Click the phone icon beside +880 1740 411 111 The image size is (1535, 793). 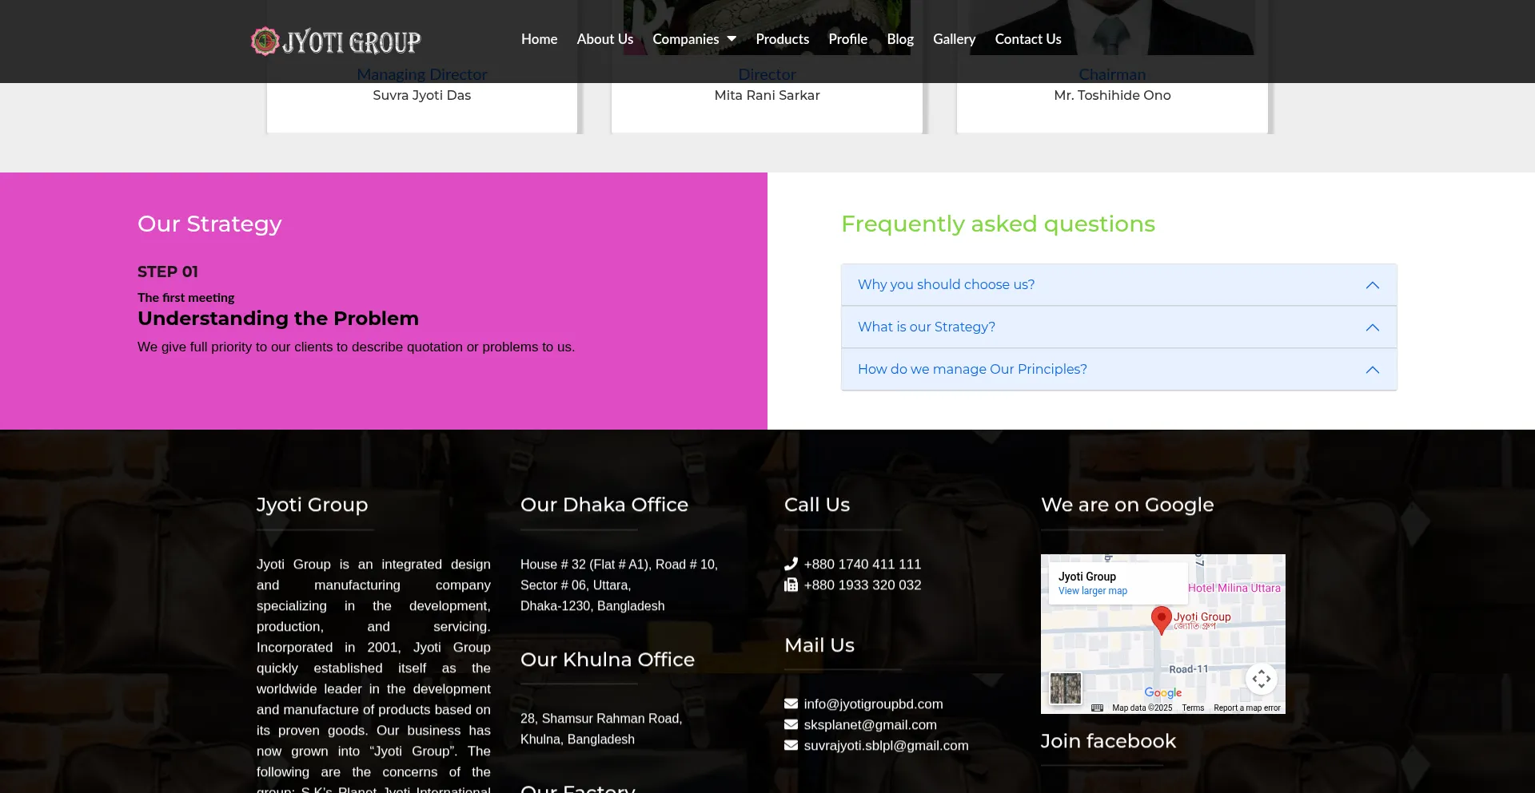pyautogui.click(x=791, y=564)
